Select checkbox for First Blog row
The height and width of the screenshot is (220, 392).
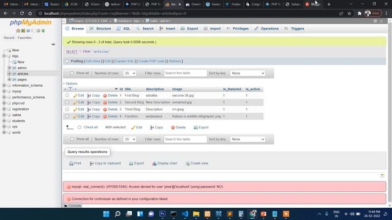click(x=67, y=95)
